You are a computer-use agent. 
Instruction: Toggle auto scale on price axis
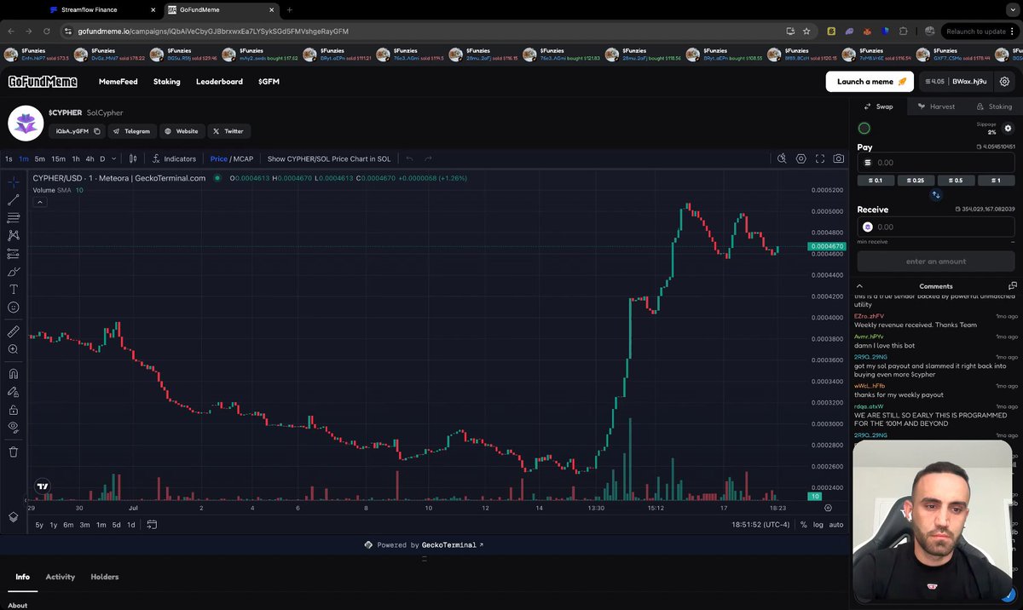[836, 525]
